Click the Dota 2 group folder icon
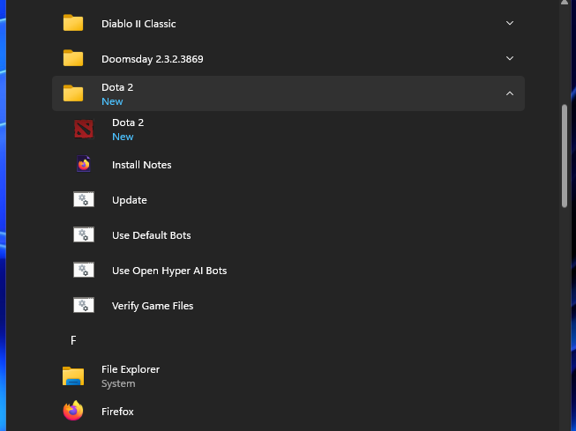Screen dimensions: 576x431 [x=73, y=93]
